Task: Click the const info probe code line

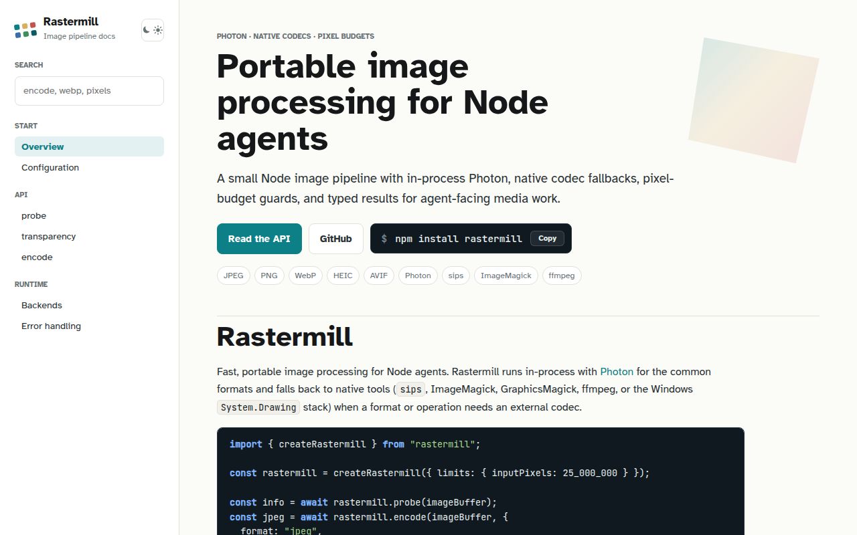Action: click(x=363, y=502)
